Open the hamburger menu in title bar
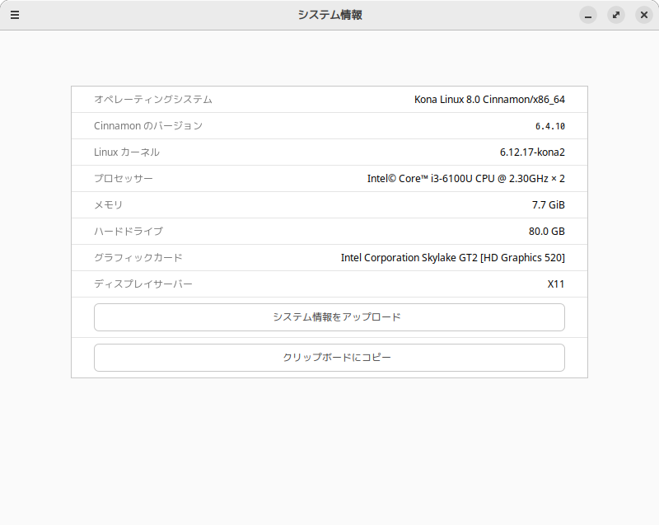The width and height of the screenshot is (659, 525). pos(15,15)
